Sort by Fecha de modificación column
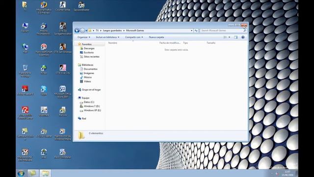This screenshot has height=177, width=314. pyautogui.click(x=170, y=43)
